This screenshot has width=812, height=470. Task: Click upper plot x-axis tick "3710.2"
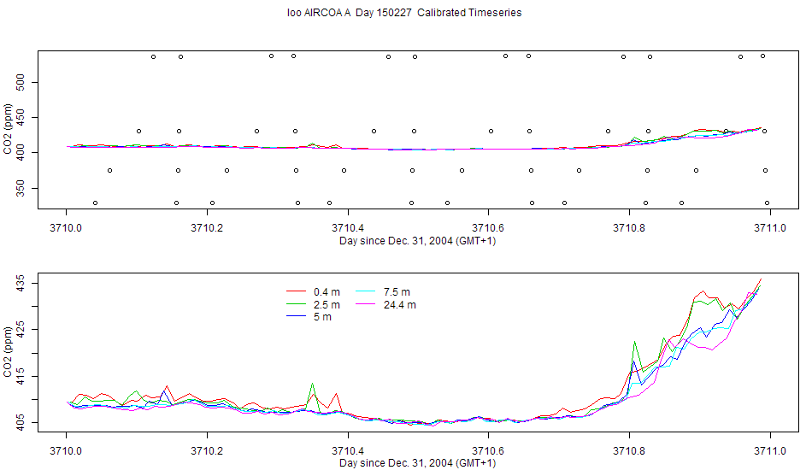coord(207,228)
